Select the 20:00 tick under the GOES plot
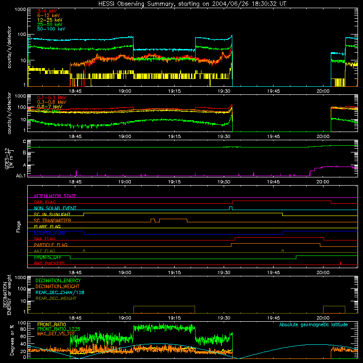Image resolution: width=363 pixels, height=363 pixels. [323, 182]
